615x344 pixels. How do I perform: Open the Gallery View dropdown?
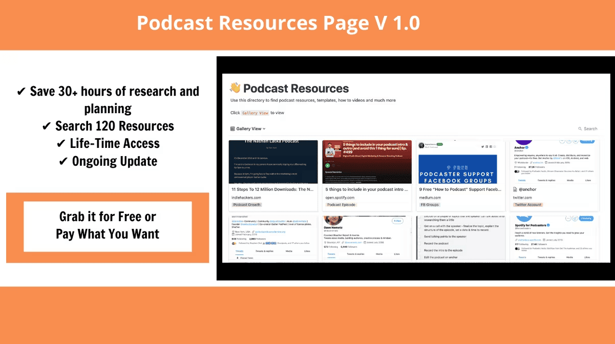pyautogui.click(x=264, y=129)
